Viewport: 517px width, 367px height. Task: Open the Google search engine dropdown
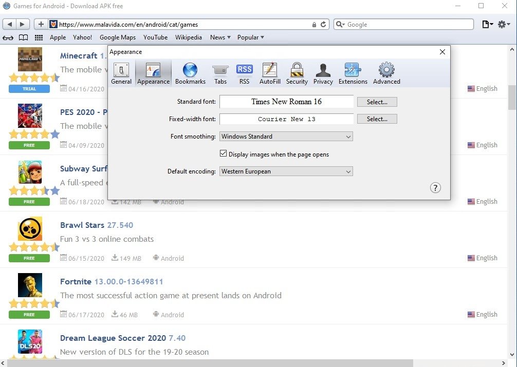(341, 24)
